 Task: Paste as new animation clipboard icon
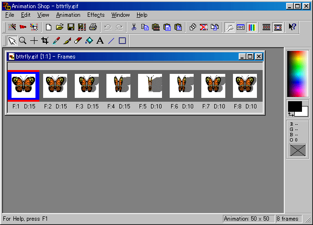[156, 27]
